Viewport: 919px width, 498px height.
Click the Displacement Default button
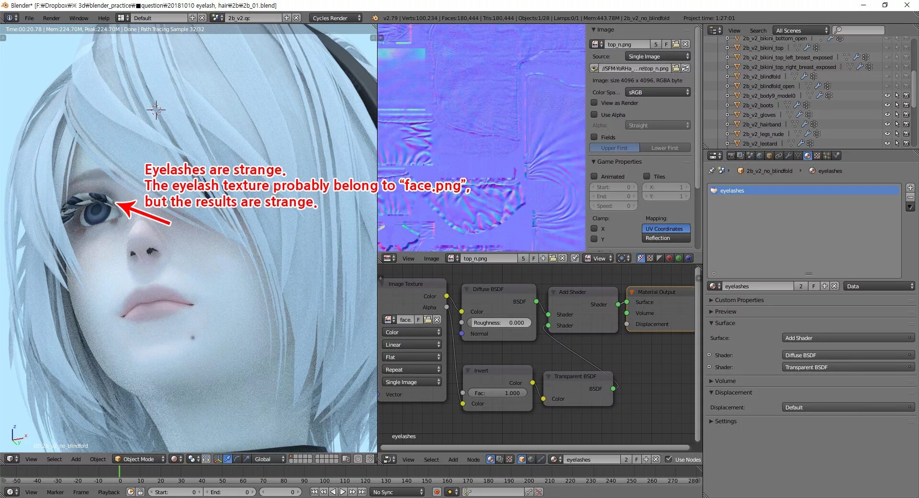(x=848, y=407)
